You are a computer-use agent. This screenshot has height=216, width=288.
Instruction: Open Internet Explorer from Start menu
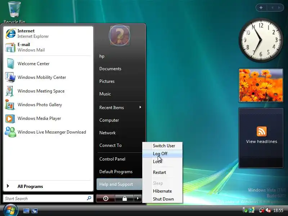click(x=48, y=33)
